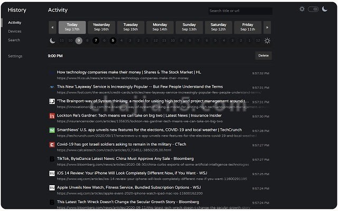This screenshot has height=211, width=338.
Task: Click timestamp 9:57:32 PM
Action: coord(260,73)
